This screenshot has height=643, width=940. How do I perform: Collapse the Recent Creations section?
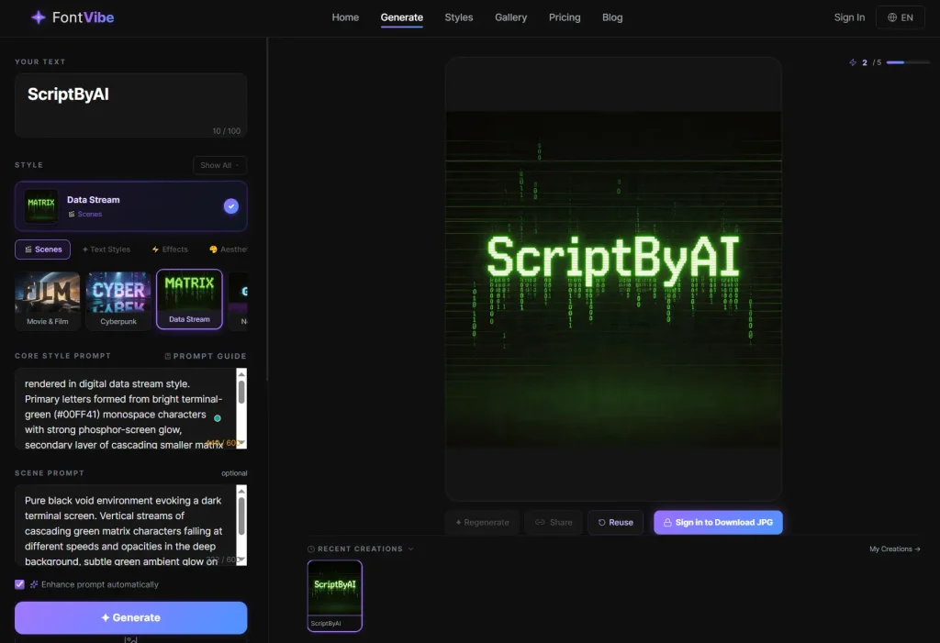click(x=409, y=549)
